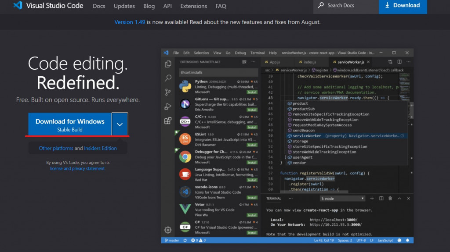The width and height of the screenshot is (450, 252).
Task: Open the Terminal menu in editor
Action: [257, 53]
